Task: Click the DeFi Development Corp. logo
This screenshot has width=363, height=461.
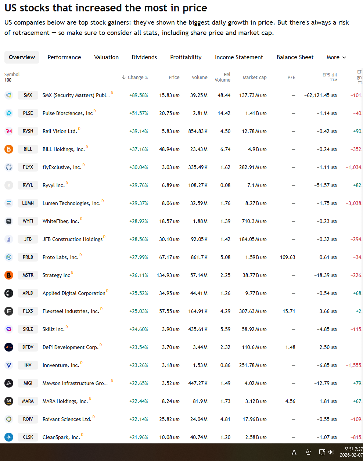Action: click(9, 347)
